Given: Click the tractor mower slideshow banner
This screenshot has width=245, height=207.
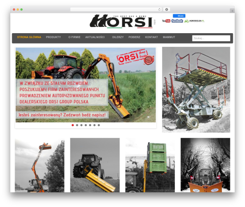Looking at the screenshot, I should 86,85.
